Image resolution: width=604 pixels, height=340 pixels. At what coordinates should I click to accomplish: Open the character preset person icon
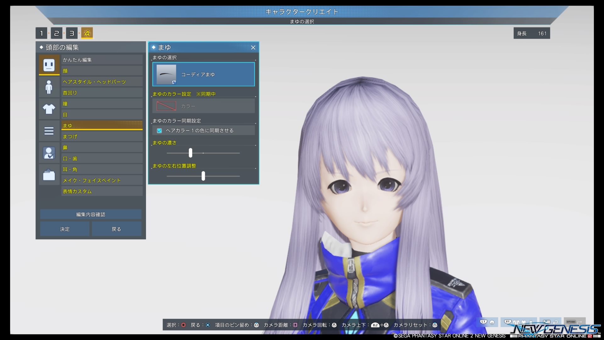pos(49,153)
